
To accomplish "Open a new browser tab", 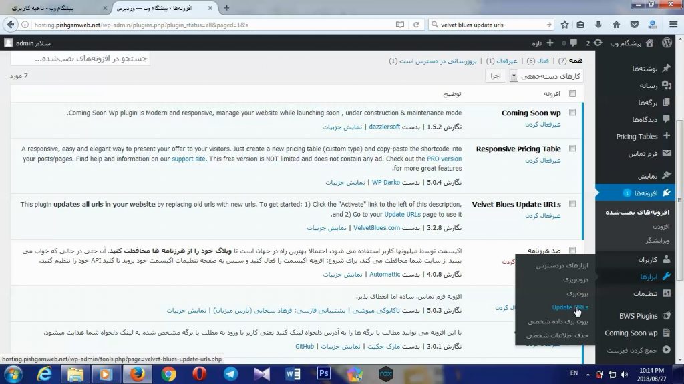I will tap(226, 8).
